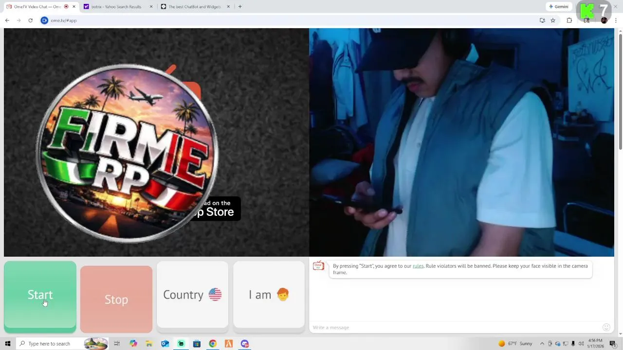Click the remote webcam video feed

pos(461,142)
